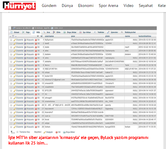The width and height of the screenshot is (166, 149).
Task: Tick the checkbox for row furkan
Action: coord(11,127)
